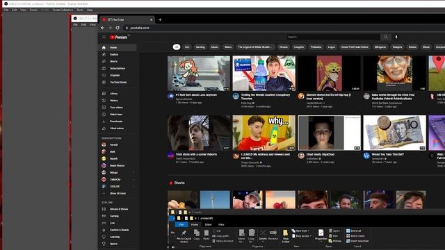Viewport: 445px width, 250px height.
Task: Select Home in the YouTube sidebar
Action: [x=118, y=48]
